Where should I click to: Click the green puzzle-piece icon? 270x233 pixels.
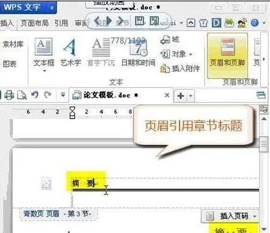(x=229, y=23)
